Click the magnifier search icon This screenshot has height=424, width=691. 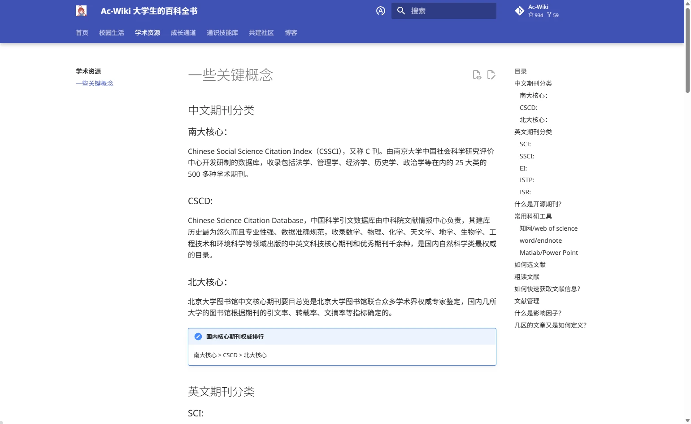(x=401, y=11)
